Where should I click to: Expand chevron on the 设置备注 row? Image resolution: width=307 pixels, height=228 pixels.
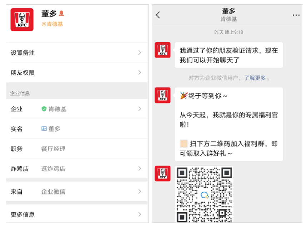(x=140, y=52)
